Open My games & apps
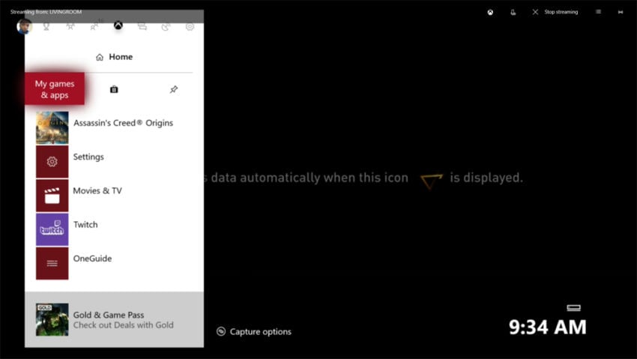This screenshot has height=359, width=637. point(55,89)
